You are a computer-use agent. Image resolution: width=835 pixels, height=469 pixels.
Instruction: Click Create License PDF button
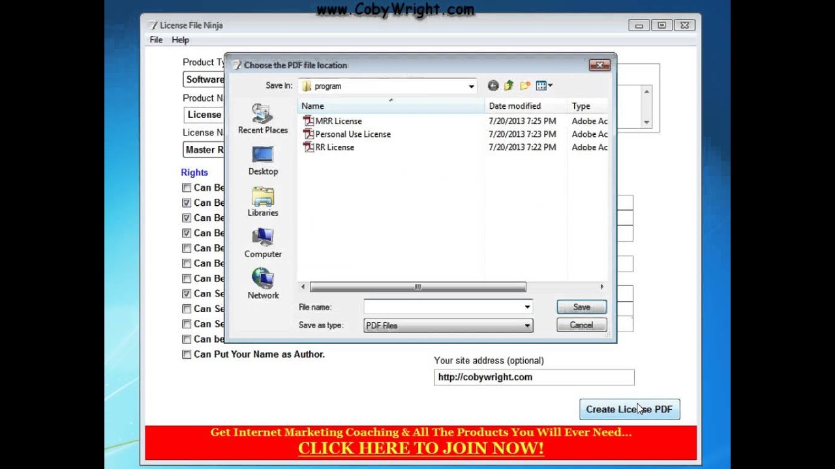pyautogui.click(x=630, y=409)
